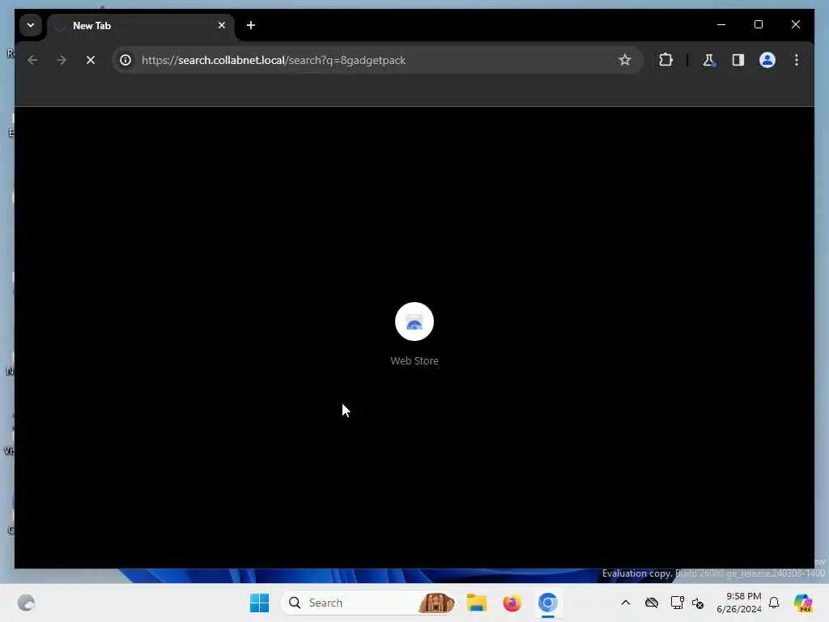829x622 pixels.
Task: Minimize the Chrome window
Action: point(721,25)
